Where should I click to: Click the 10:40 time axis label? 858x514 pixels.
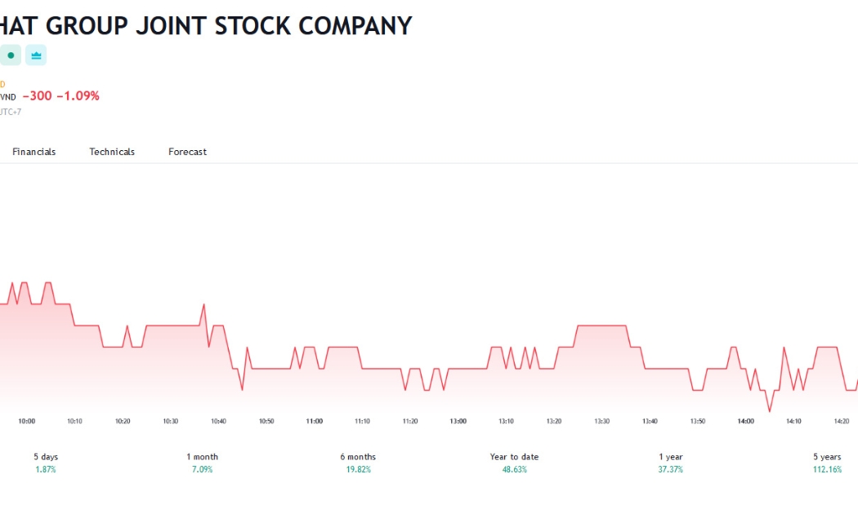point(218,421)
